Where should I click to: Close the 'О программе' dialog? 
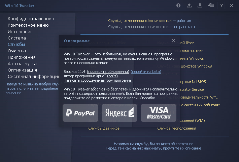click(173, 40)
